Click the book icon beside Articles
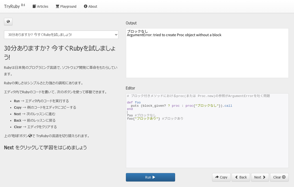The width and height of the screenshot is (294, 187). coord(34,6)
